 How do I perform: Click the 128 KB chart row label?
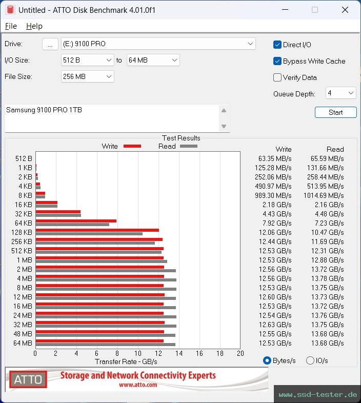click(22, 232)
